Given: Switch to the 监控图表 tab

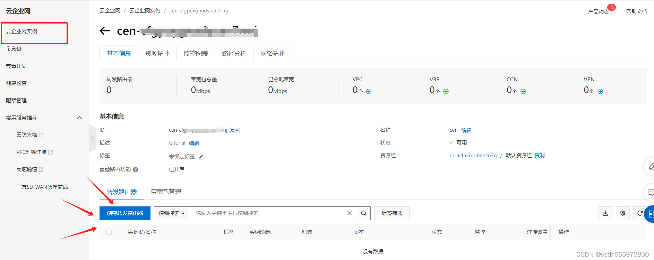Looking at the screenshot, I should pyautogui.click(x=196, y=54).
